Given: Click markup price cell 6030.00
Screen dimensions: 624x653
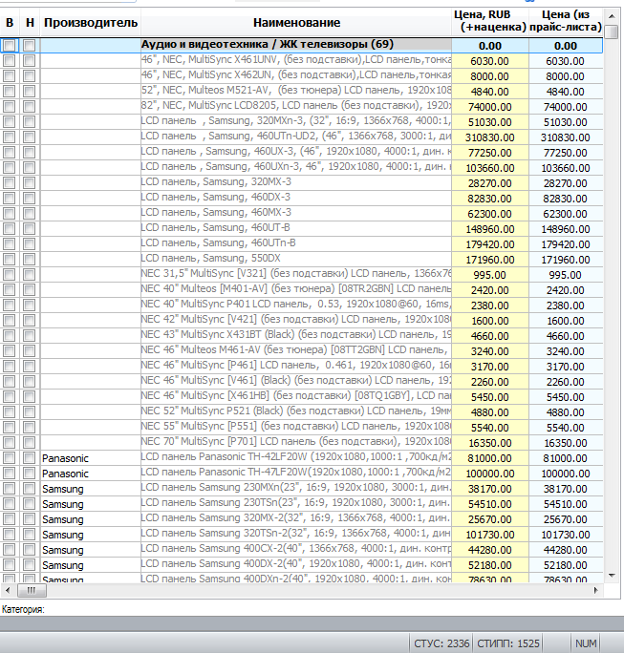Looking at the screenshot, I should tap(490, 61).
